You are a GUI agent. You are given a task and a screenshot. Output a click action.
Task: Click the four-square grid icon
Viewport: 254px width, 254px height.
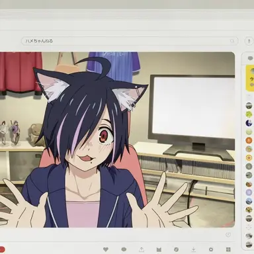point(228,249)
